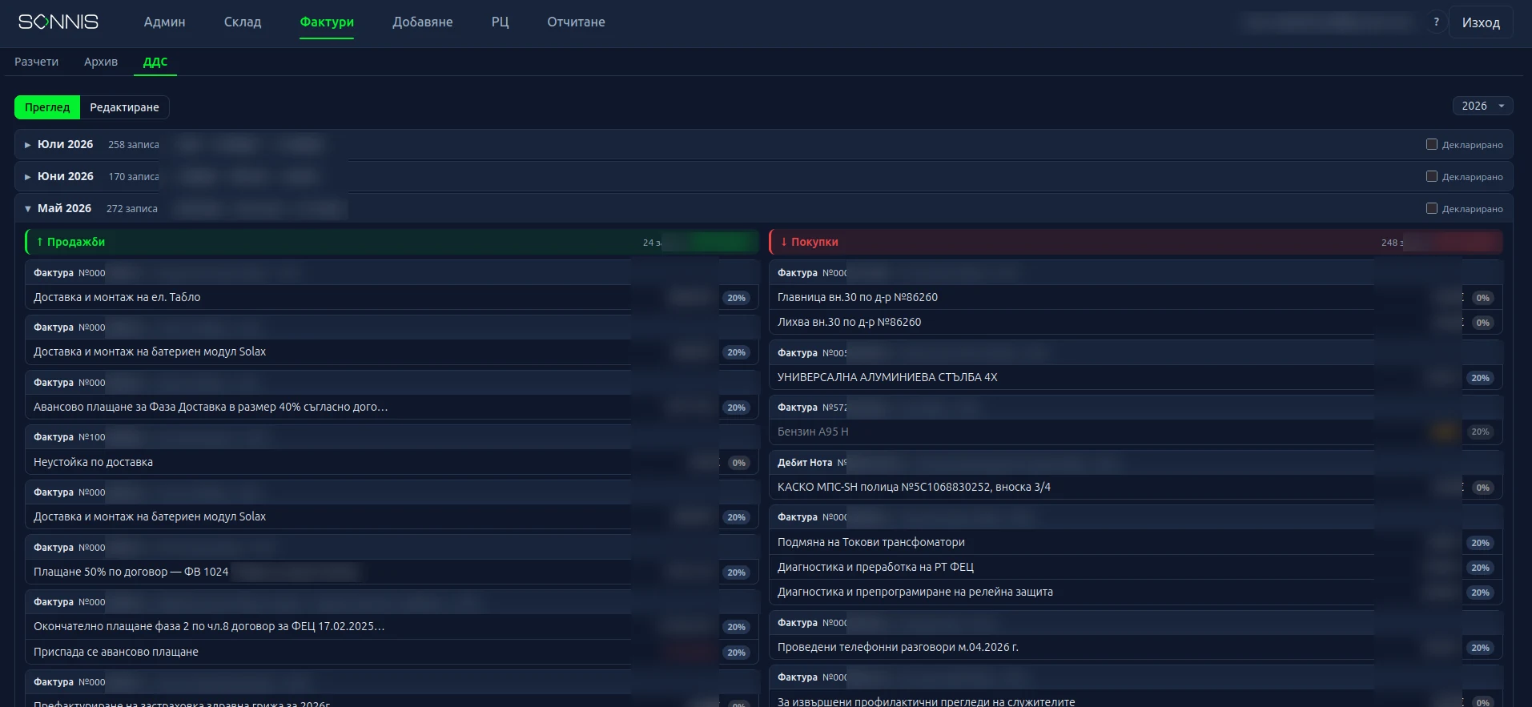Select the ДДС subtab
1532x707 pixels.
pos(155,62)
